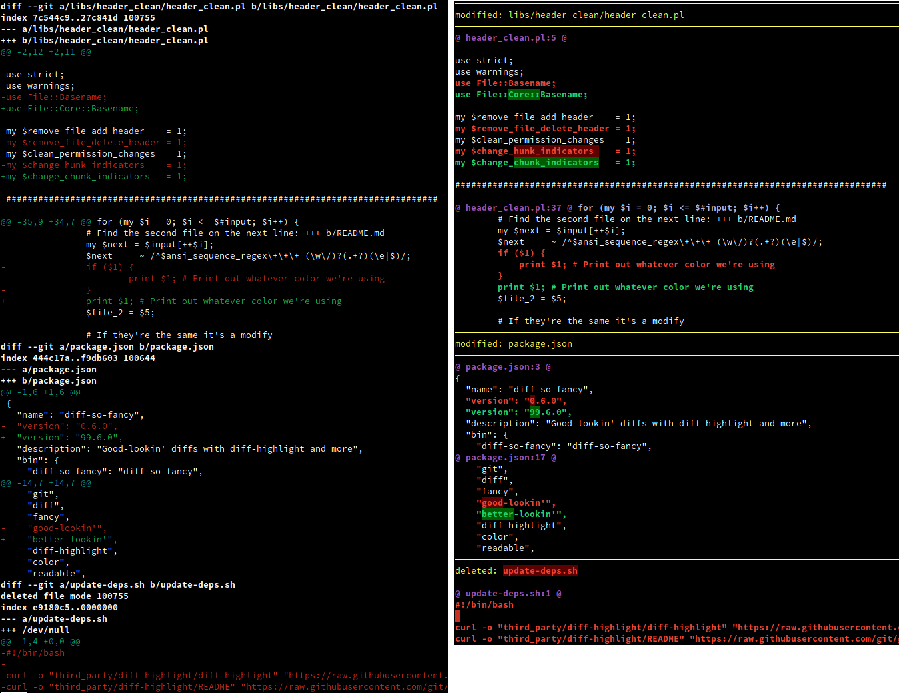Click the removed good-lookin' highlight
Viewport: 899px width, 693px height.
pyautogui.click(x=494, y=502)
